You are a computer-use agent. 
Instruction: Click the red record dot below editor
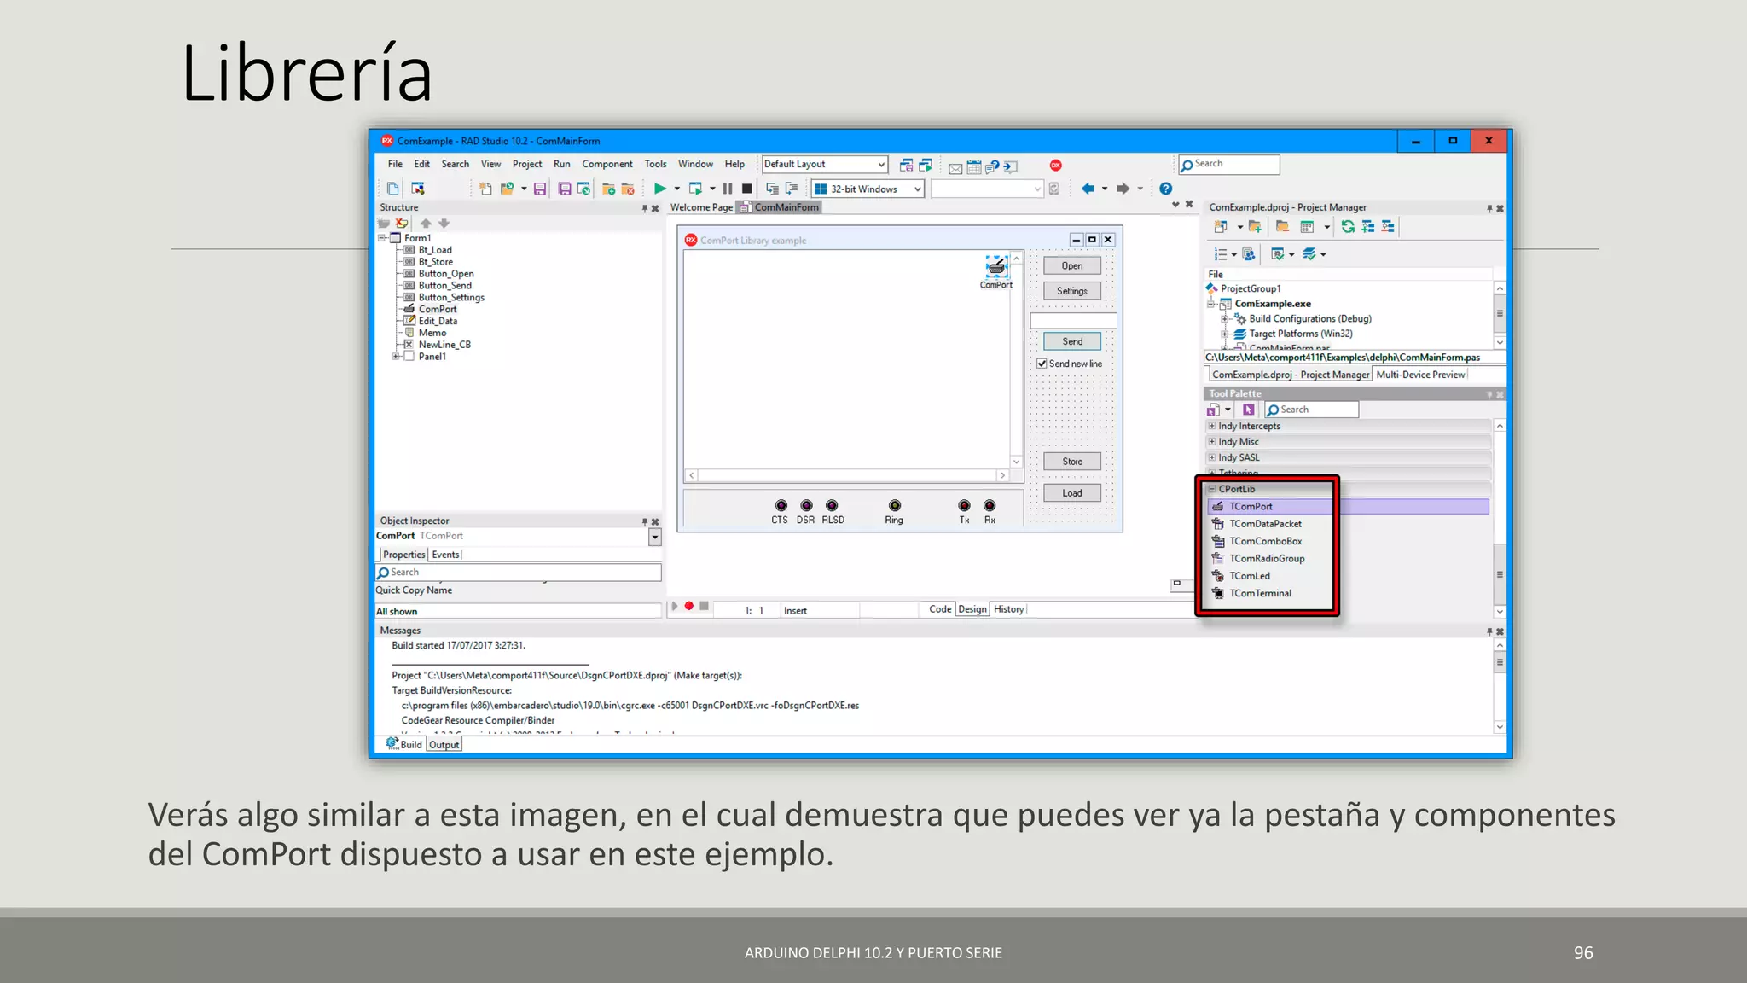688,607
